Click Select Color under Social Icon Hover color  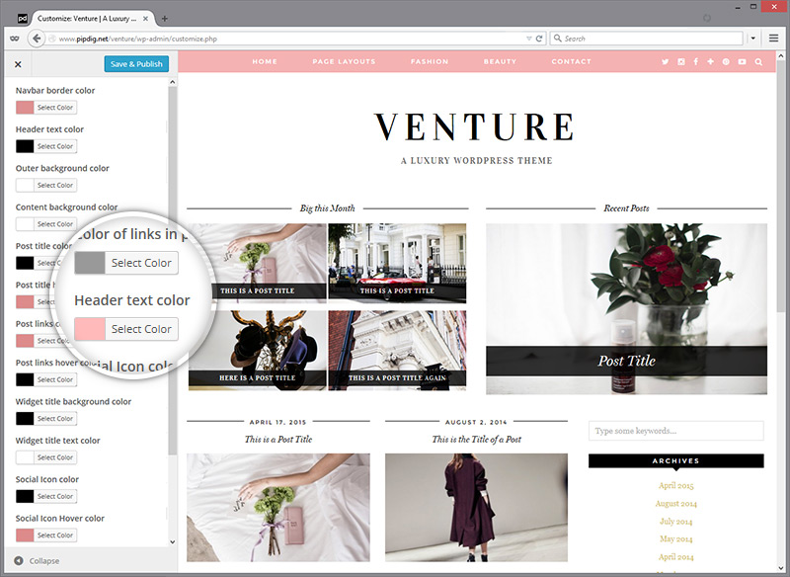[x=55, y=535]
